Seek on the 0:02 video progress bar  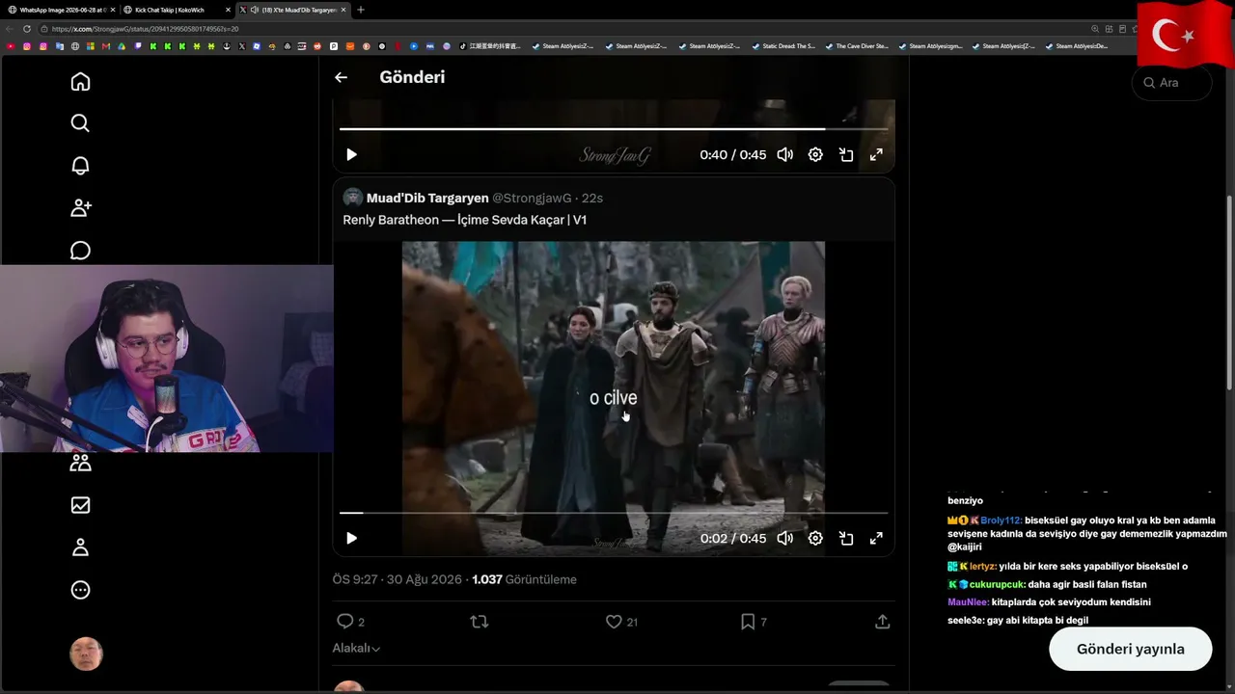614,513
